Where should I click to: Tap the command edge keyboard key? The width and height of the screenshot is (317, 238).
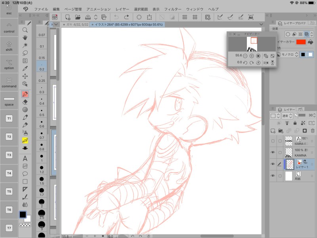tap(9, 83)
